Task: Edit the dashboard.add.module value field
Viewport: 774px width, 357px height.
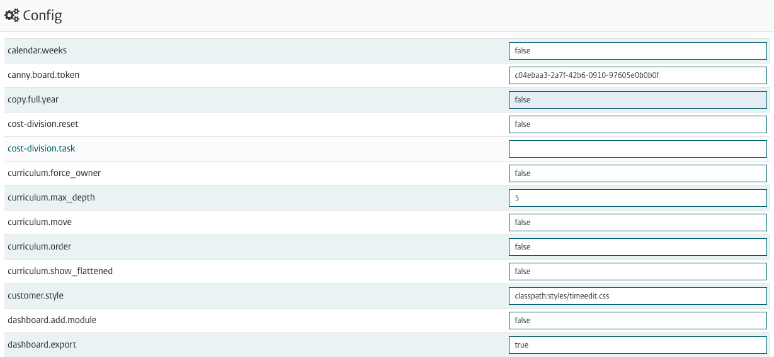Action: pos(637,321)
